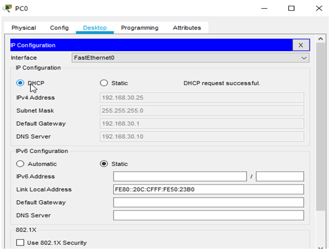This screenshot has width=330, height=250.
Task: Focus the IPv6 Default Gateway field
Action: click(209, 203)
